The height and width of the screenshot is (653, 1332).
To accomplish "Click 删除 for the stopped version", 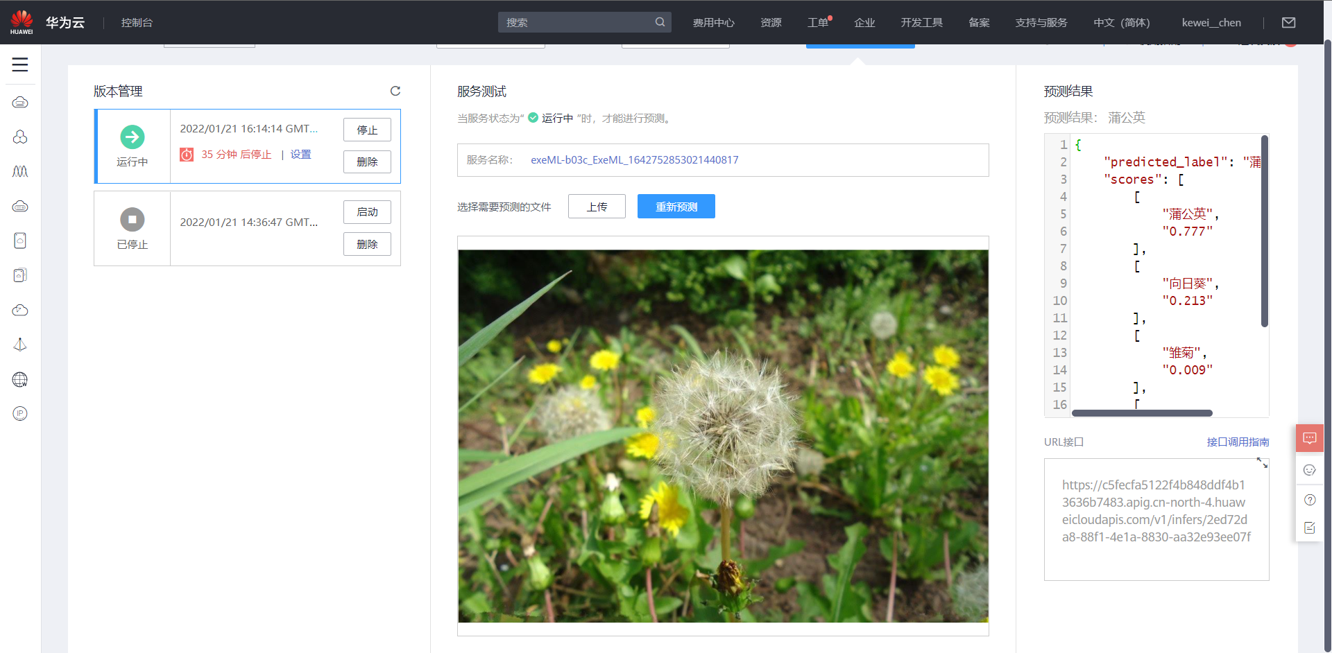I will coord(367,244).
